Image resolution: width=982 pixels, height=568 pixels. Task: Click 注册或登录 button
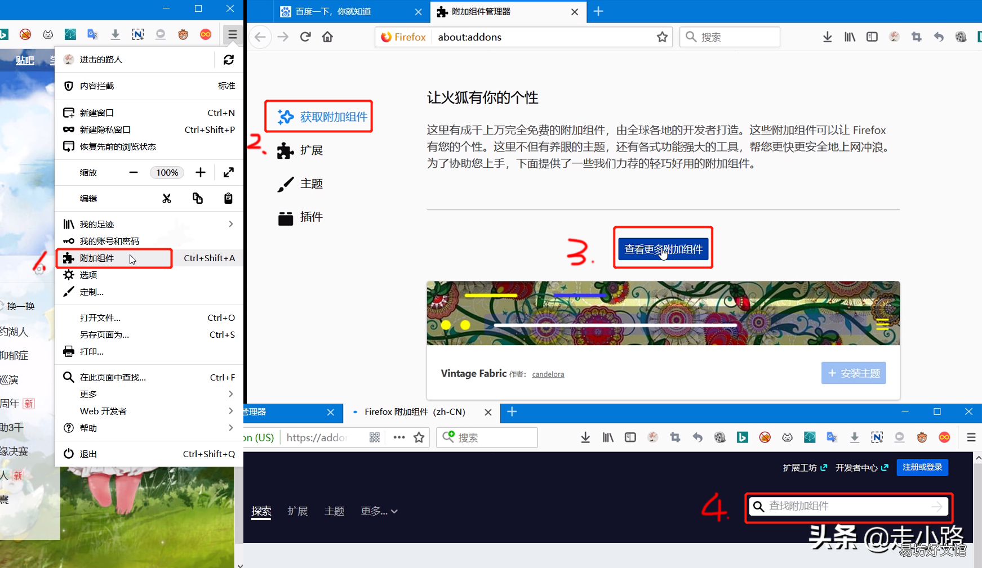coord(922,467)
